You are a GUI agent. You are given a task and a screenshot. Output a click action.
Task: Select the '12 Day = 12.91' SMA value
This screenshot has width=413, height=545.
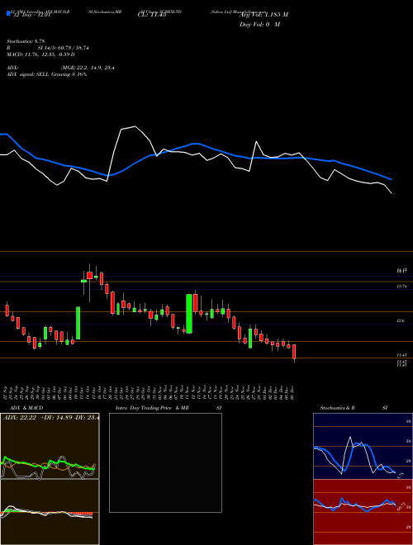[x=32, y=15]
